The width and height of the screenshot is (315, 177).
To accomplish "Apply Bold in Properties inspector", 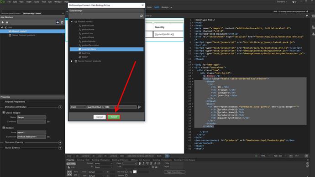I will pos(140,164).
